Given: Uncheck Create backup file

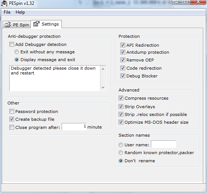Looking at the screenshot, I should 12,119.
